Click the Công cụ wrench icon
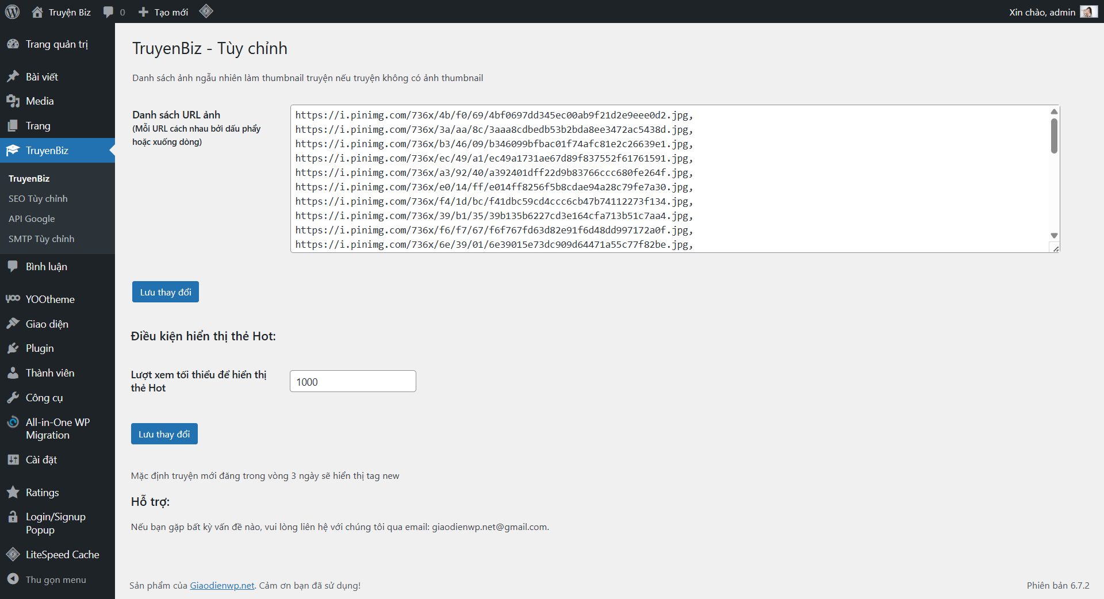 (13, 398)
